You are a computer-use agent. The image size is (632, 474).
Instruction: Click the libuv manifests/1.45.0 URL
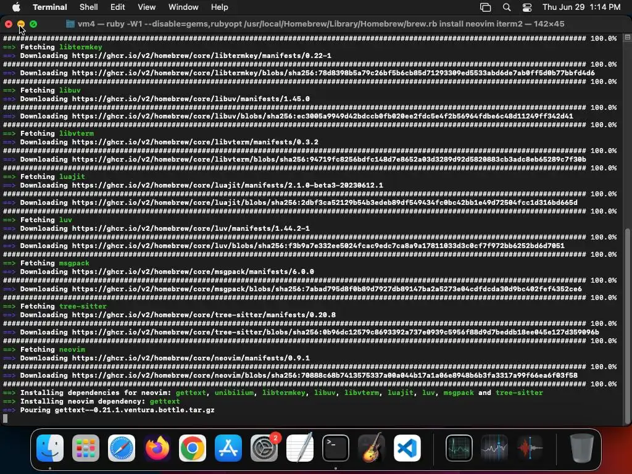pos(191,99)
